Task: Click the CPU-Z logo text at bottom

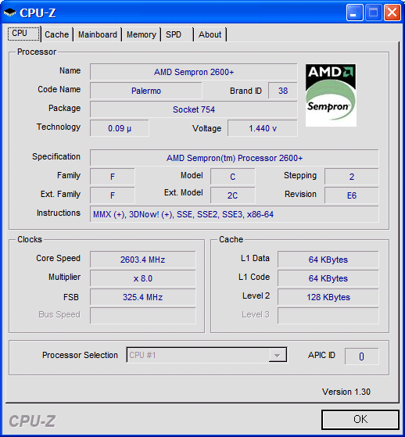Action: point(32,421)
